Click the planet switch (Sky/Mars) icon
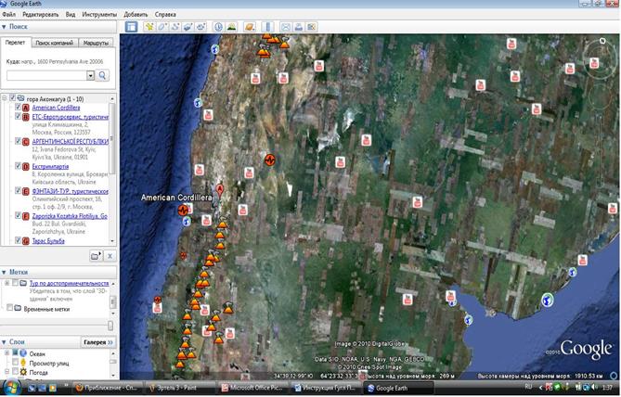Viewport: 621px width, 397px height. 249,27
